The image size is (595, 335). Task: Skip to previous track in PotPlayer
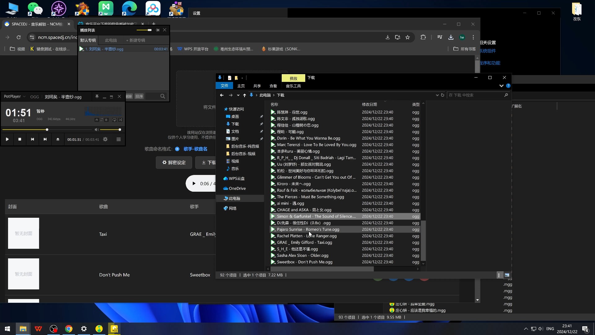(x=33, y=140)
